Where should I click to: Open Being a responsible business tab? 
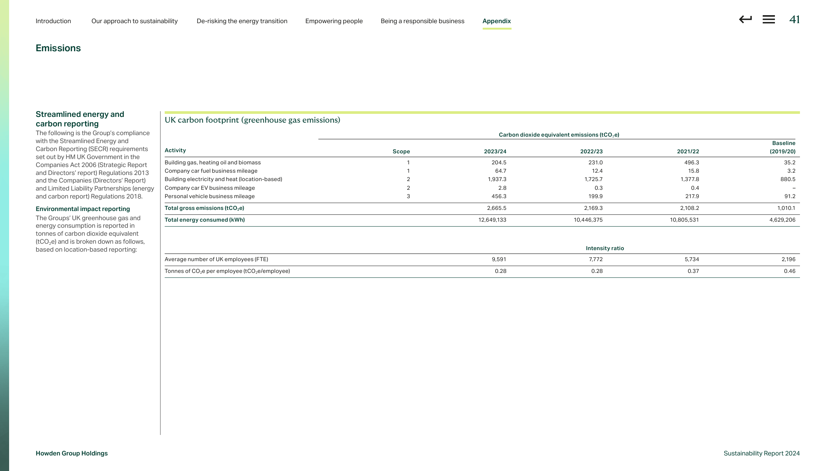click(422, 21)
